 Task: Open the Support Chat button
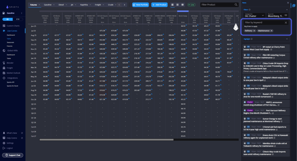[13, 155]
